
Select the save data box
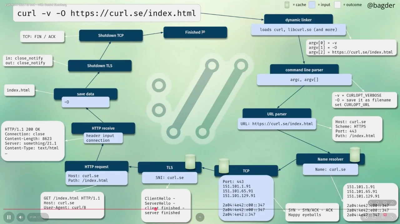[86, 94]
